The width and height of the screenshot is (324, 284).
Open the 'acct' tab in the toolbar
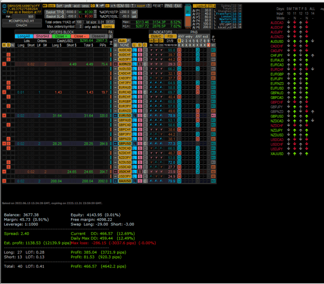(x=76, y=6)
